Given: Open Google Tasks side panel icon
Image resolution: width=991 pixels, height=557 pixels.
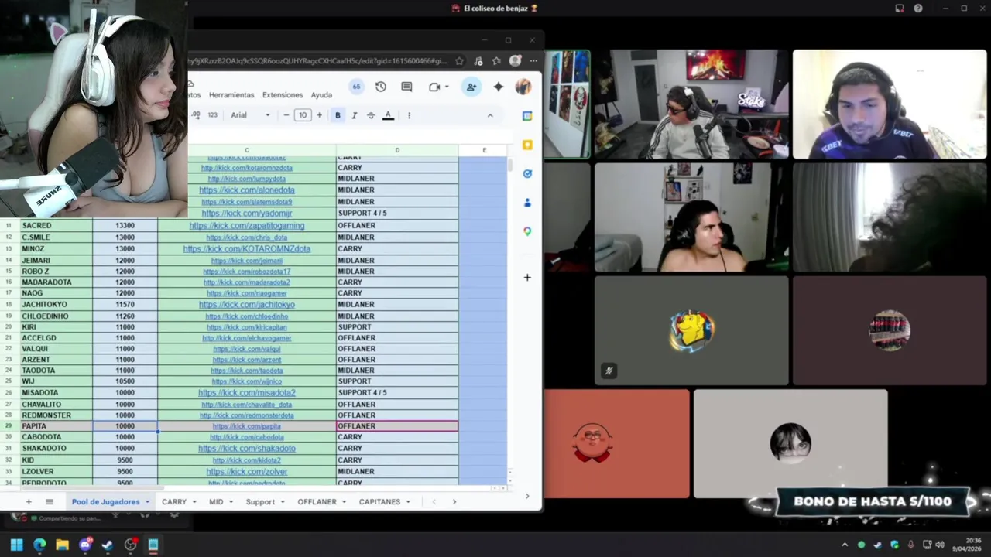Looking at the screenshot, I should (x=527, y=174).
